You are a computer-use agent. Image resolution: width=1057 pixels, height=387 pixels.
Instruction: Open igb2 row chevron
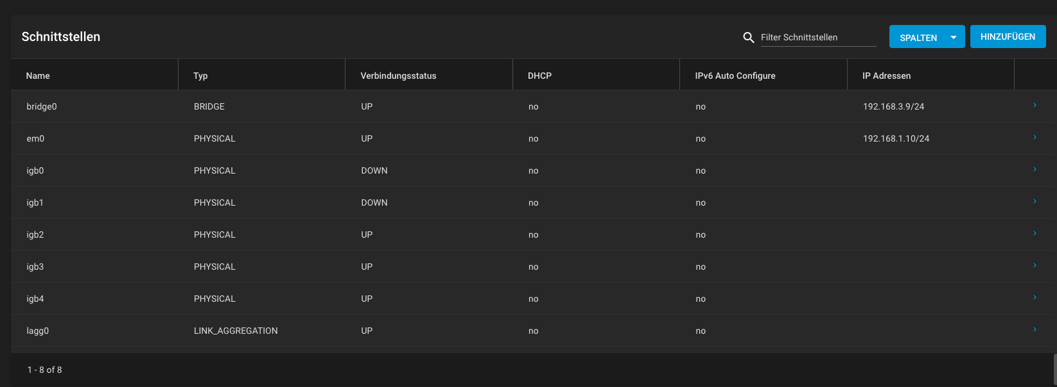(1035, 233)
